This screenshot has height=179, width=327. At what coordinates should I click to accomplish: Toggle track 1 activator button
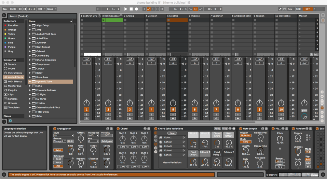(x=87, y=110)
